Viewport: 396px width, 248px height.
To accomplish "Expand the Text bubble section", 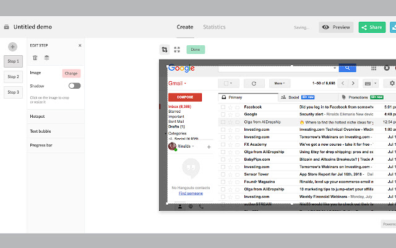I will tap(56, 131).
